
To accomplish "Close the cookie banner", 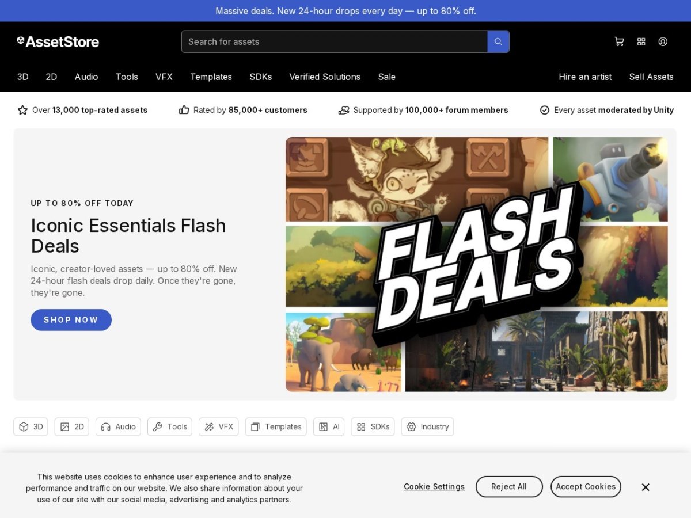I will coord(646,487).
